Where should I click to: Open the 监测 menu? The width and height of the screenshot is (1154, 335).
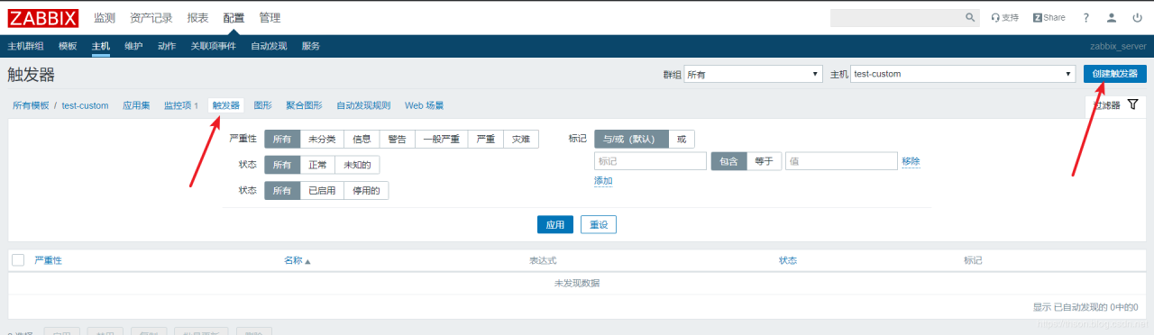point(105,17)
